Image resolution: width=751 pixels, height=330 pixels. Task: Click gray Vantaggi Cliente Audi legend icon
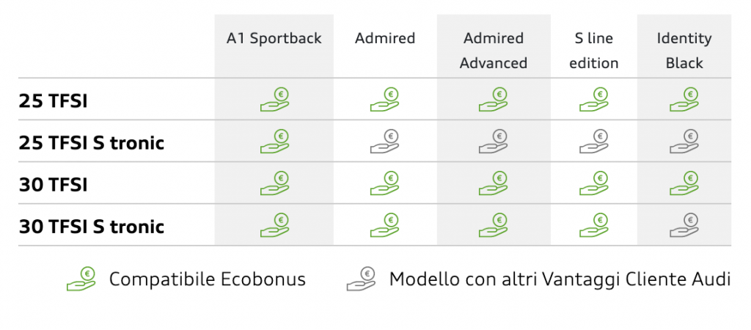[361, 279]
